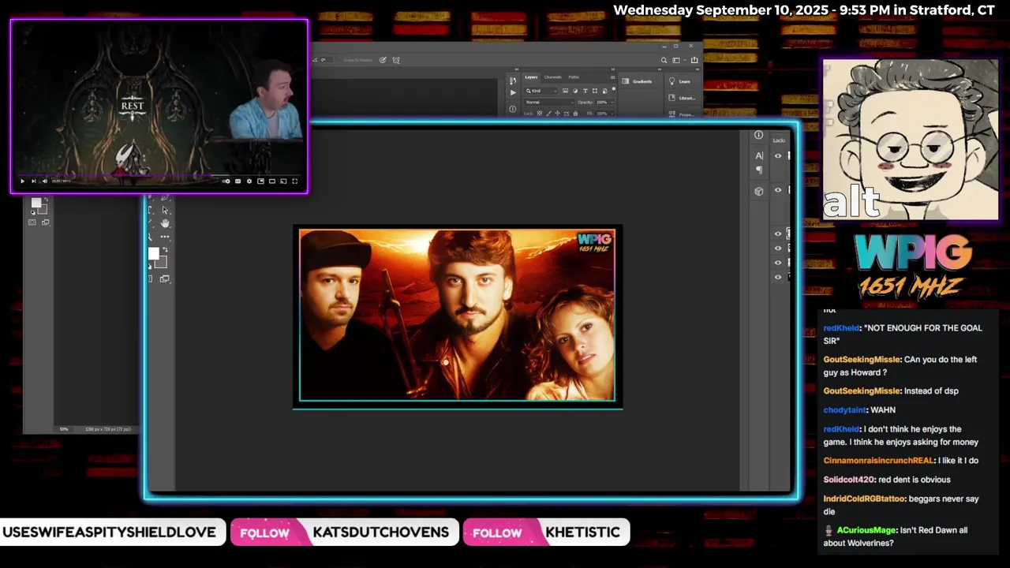Open video settings gear icon
This screenshot has height=568, width=1010.
click(249, 181)
